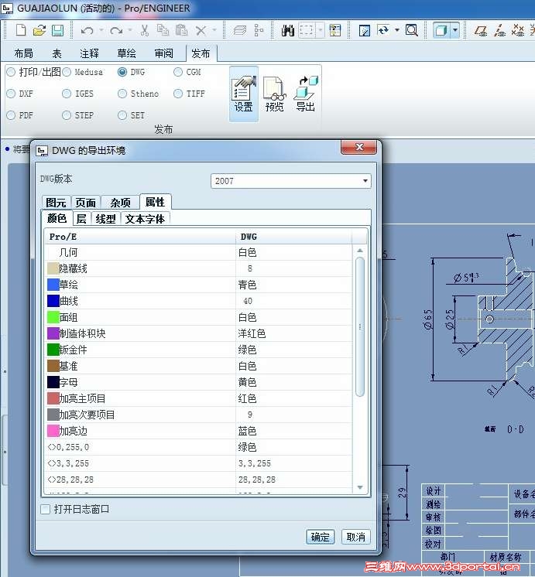Expand the Undo history dropdown arrow

point(101,30)
